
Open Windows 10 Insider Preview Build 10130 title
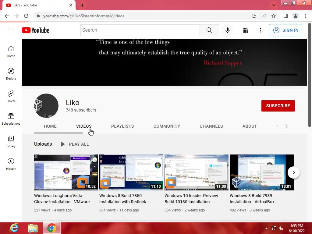[191, 199]
